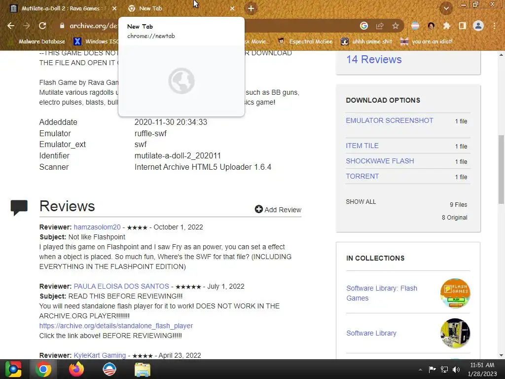This screenshot has height=379, width=505.
Task: Download the TORRENT file
Action: tap(362, 176)
